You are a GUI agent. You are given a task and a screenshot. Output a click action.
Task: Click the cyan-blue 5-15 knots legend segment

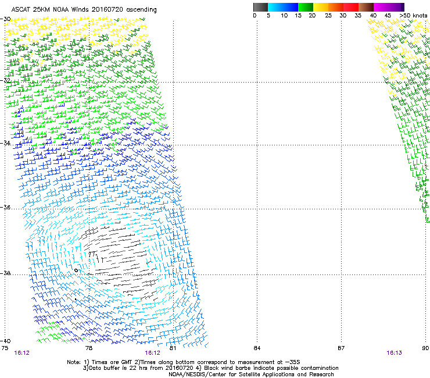point(283,7)
